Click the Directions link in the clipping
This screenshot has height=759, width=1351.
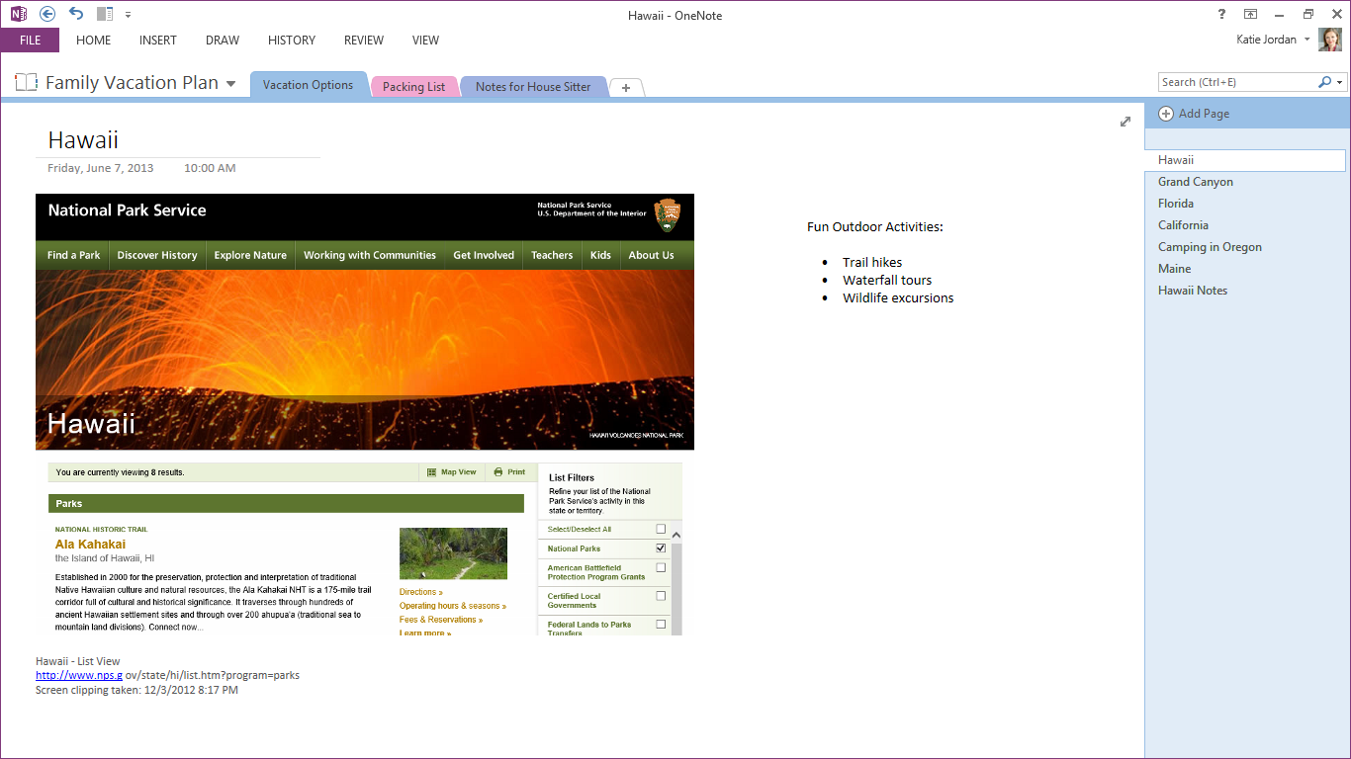[x=420, y=592]
